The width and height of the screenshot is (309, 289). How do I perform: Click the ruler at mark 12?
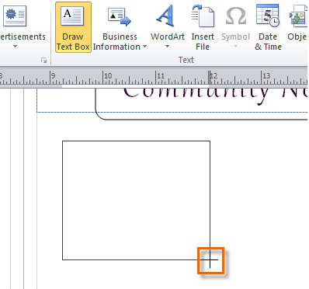214,76
